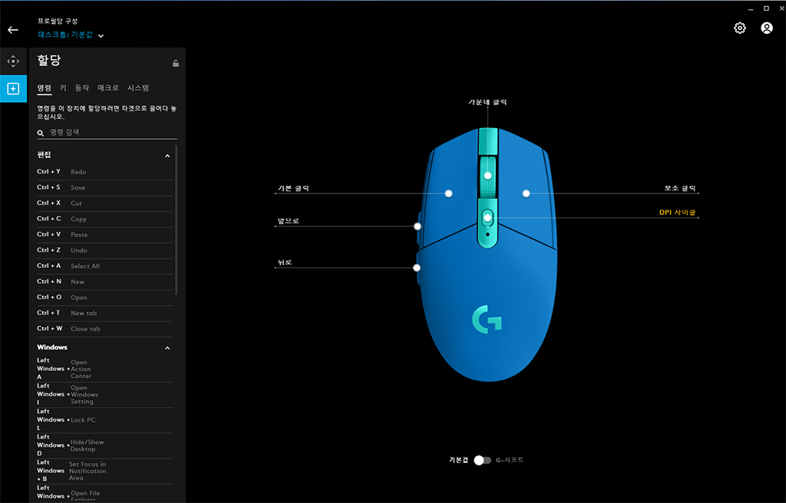Collapse the Windows section chevron
Viewport: 786px width, 503px height.
(x=167, y=348)
